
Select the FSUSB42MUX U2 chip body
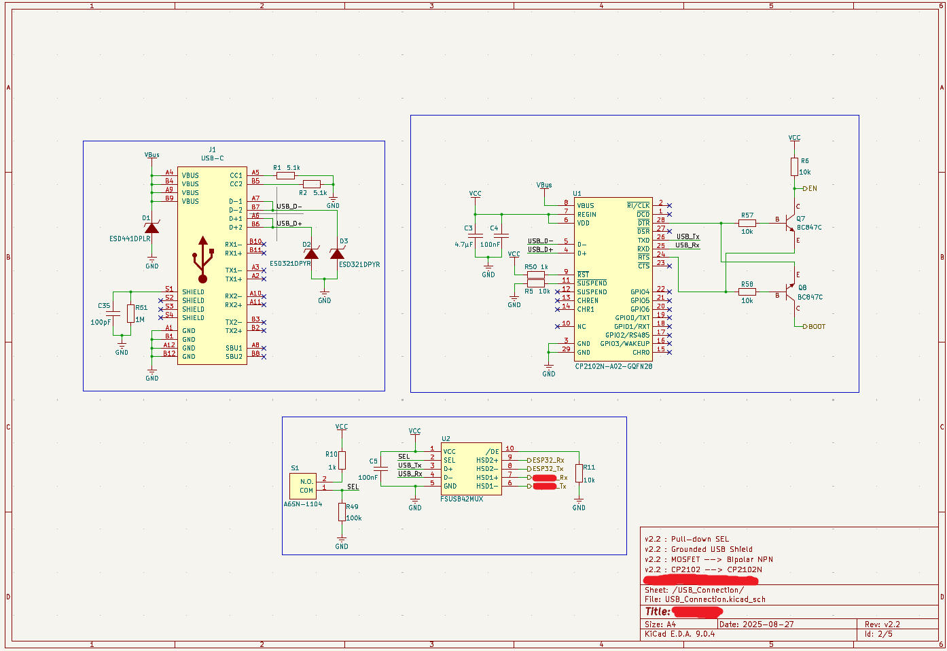coord(471,469)
